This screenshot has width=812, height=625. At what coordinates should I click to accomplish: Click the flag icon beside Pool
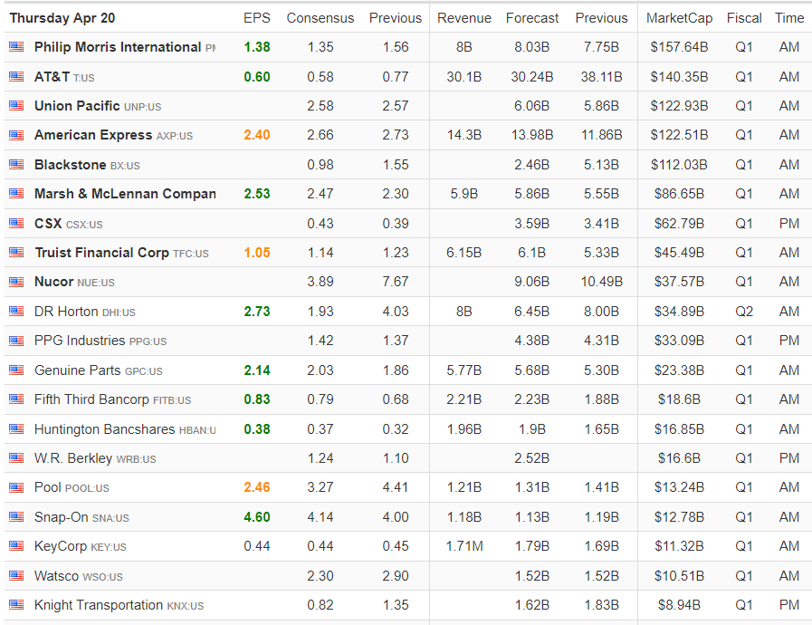pyautogui.click(x=16, y=487)
